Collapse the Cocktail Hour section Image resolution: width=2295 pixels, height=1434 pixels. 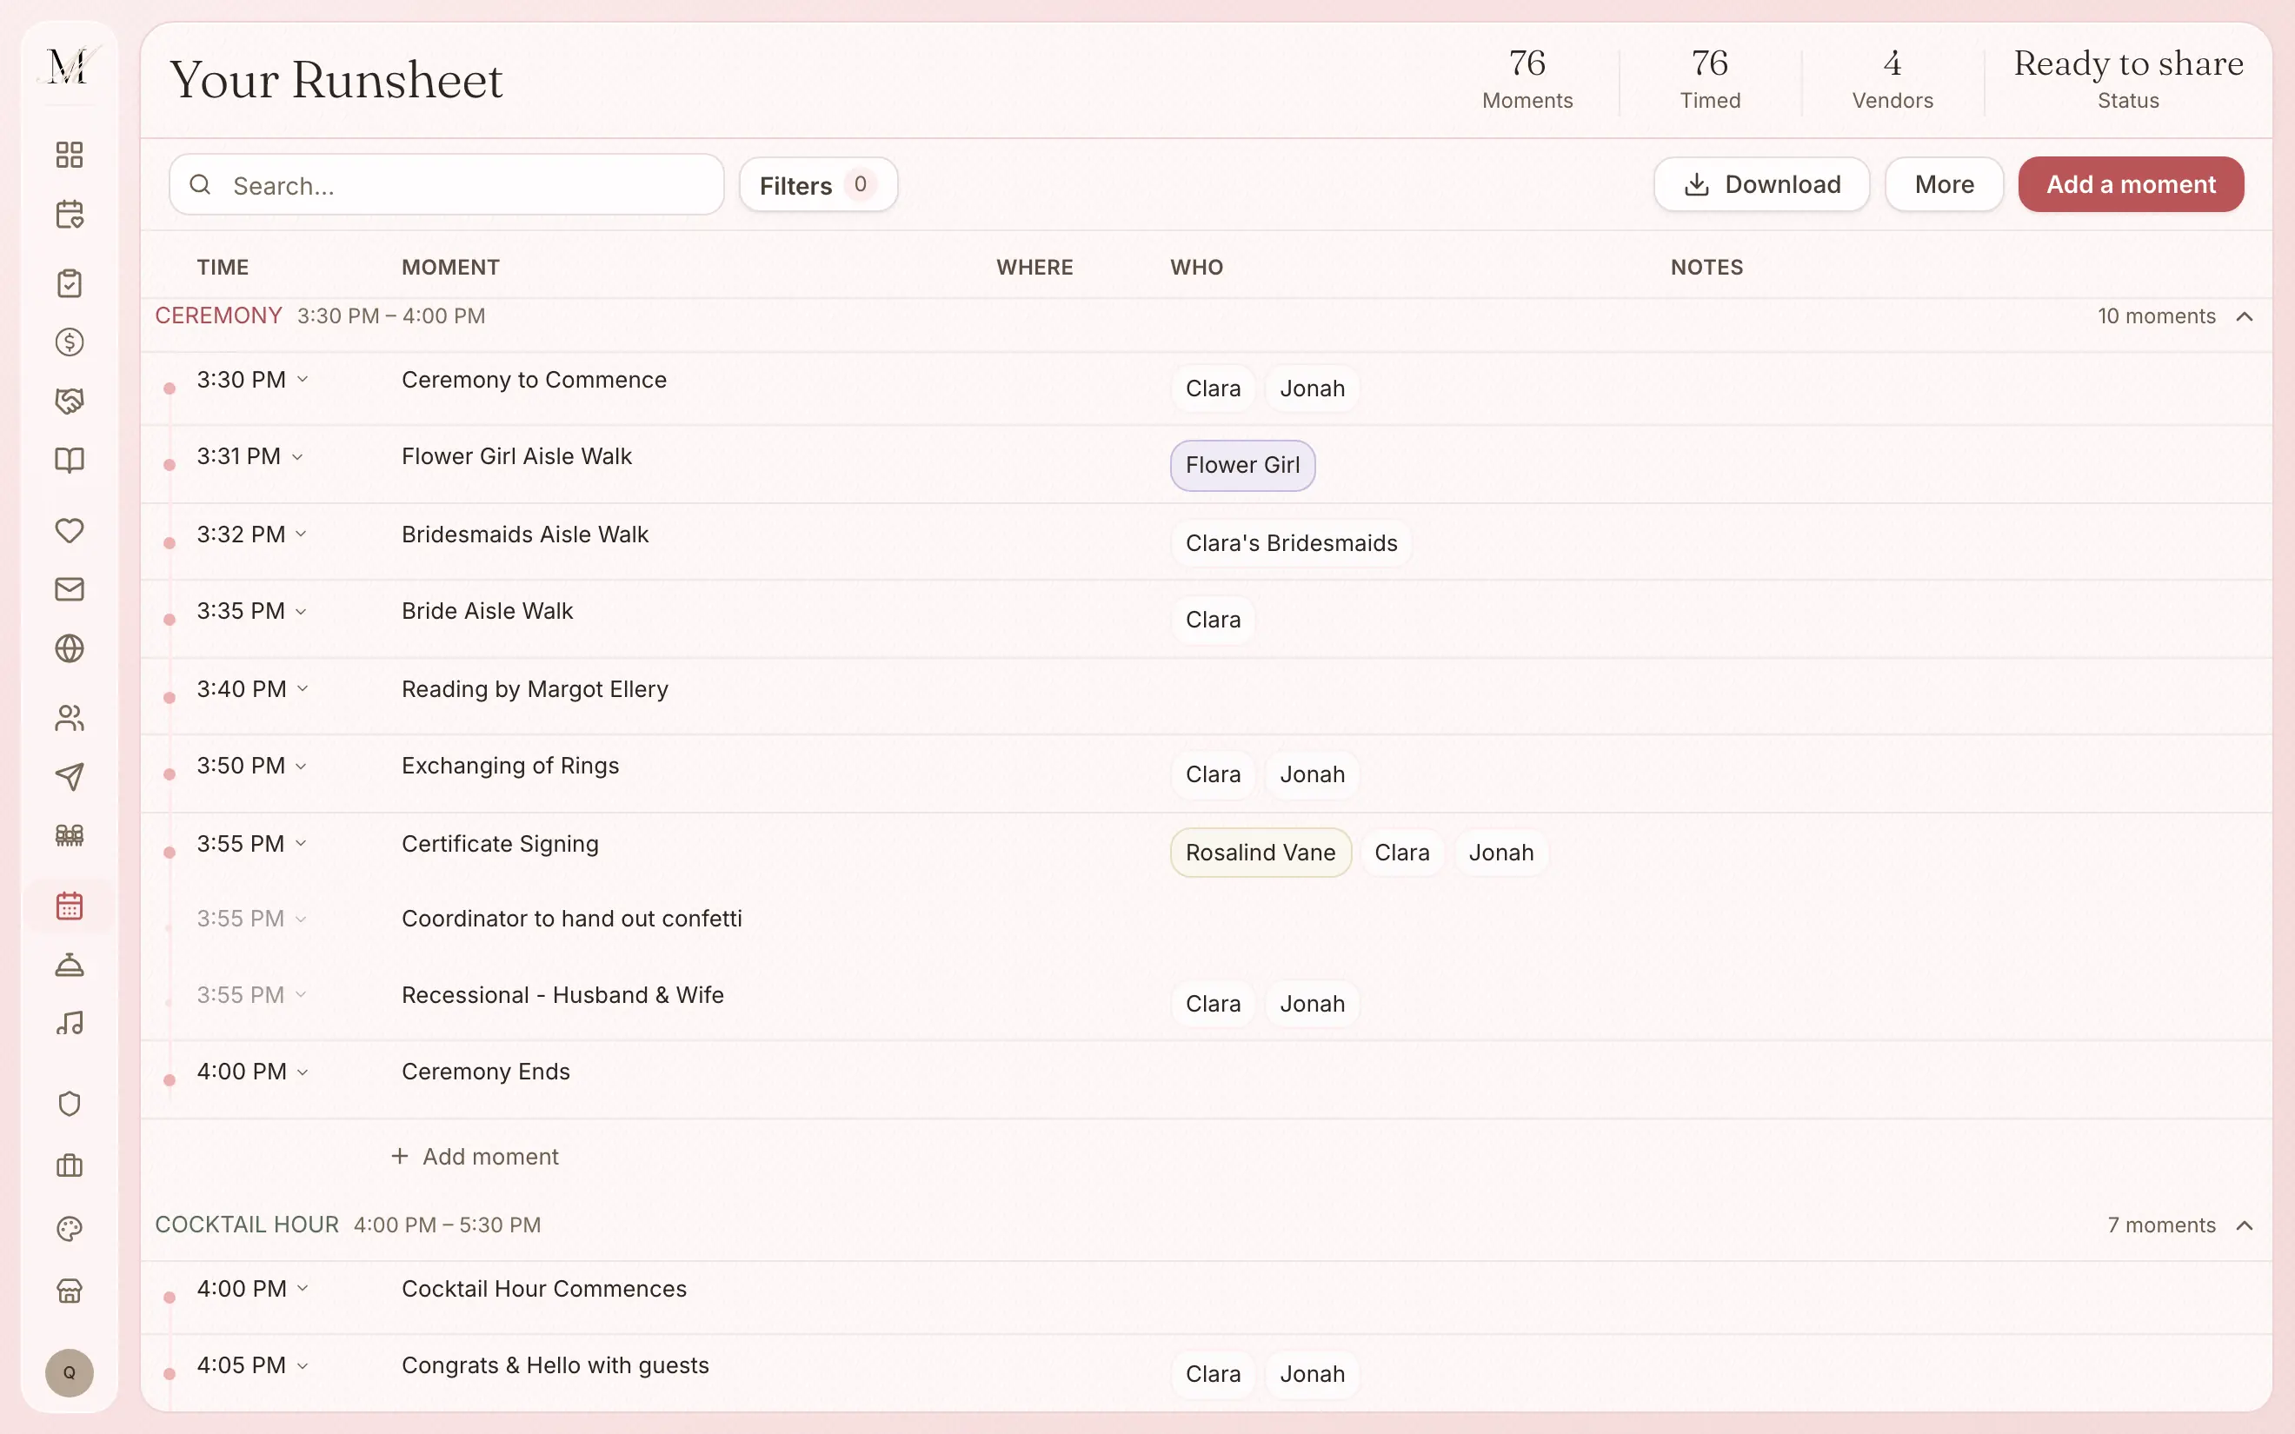(x=2244, y=1225)
